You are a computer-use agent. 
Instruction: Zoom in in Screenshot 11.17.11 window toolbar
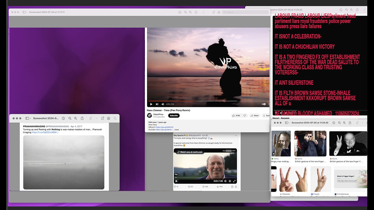coord(191,12)
